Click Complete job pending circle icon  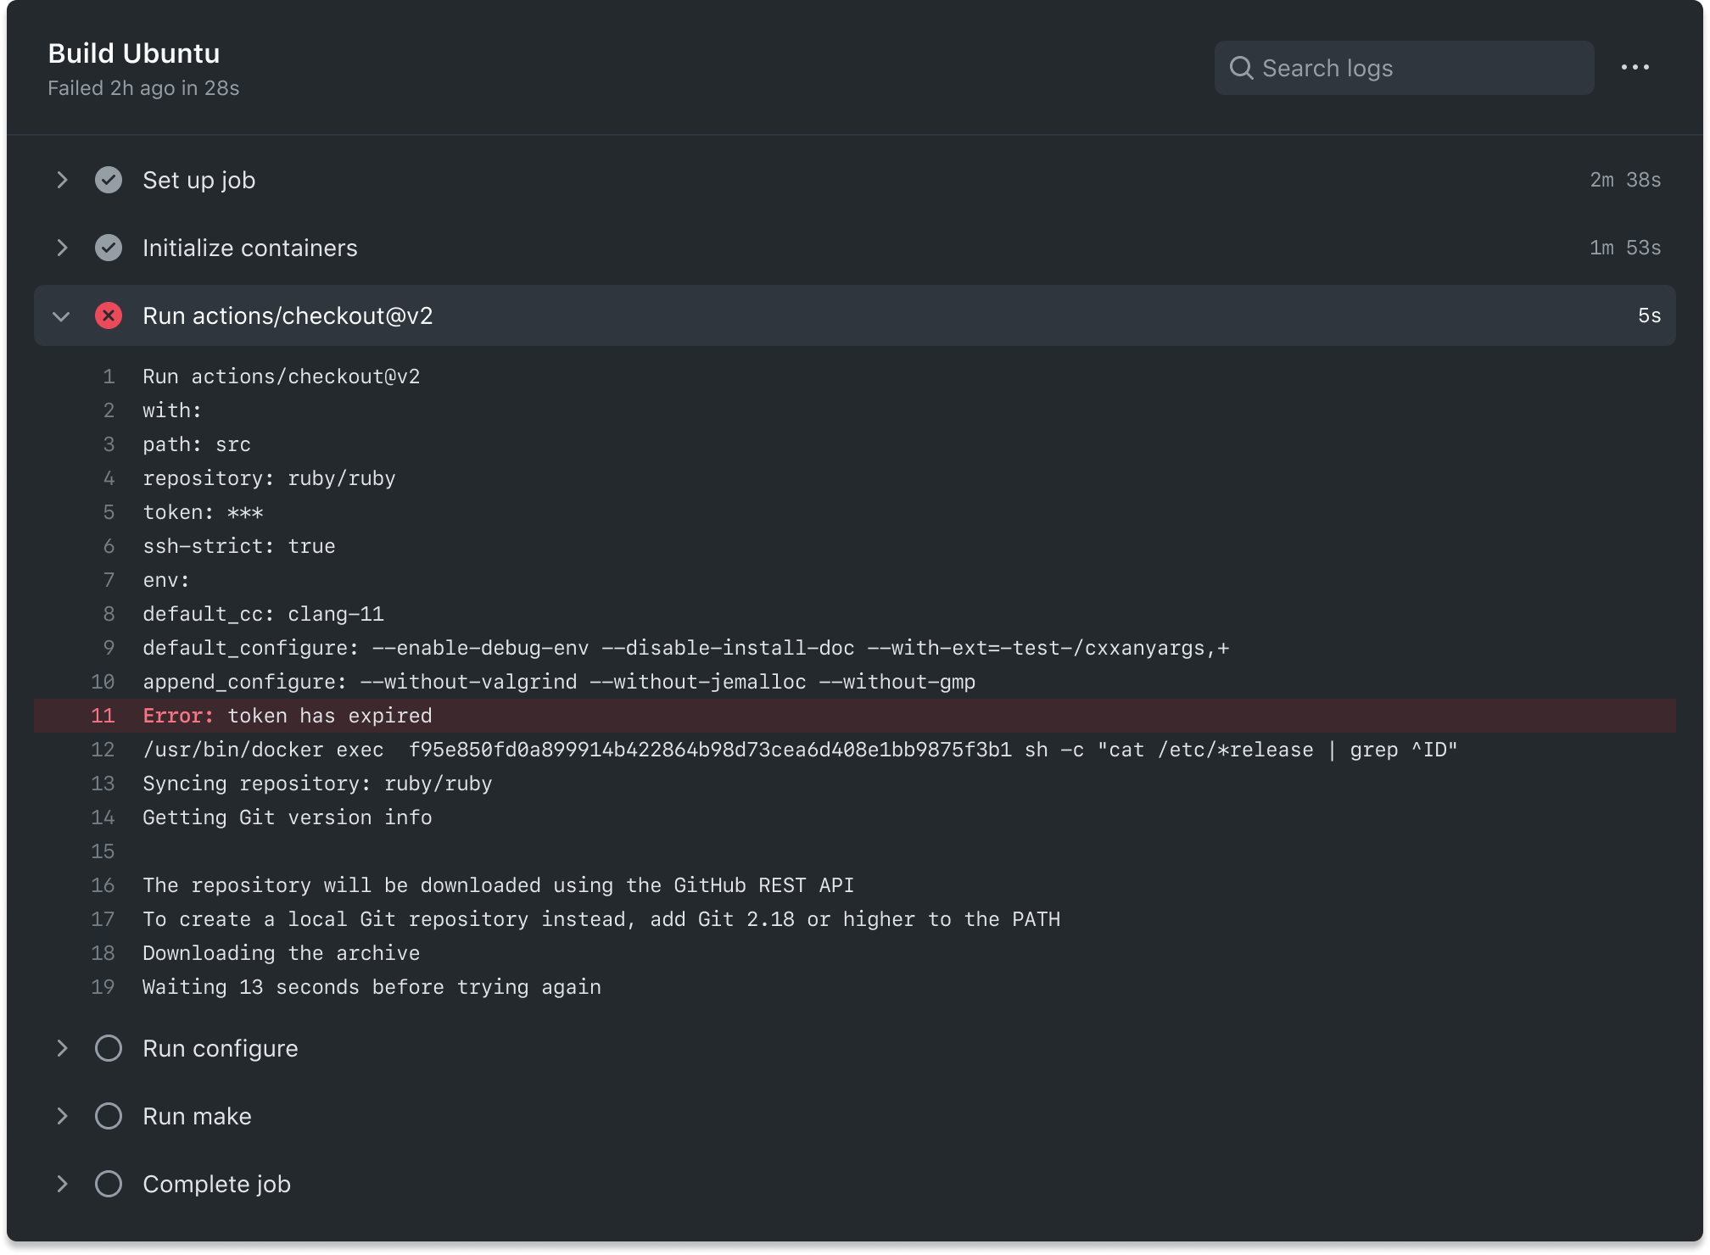click(x=109, y=1184)
